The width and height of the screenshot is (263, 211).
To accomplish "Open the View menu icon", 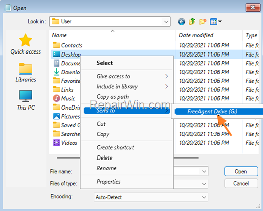I will [x=215, y=22].
